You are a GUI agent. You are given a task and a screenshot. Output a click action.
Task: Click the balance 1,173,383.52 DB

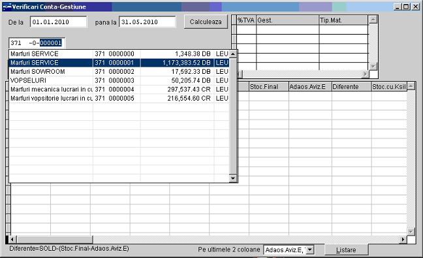coord(187,63)
